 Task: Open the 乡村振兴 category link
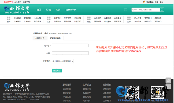coord(108,21)
